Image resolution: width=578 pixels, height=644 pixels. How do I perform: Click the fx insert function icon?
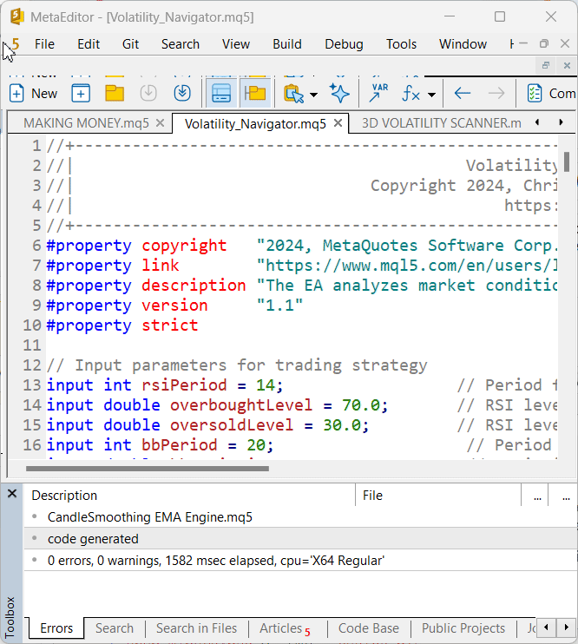411,94
